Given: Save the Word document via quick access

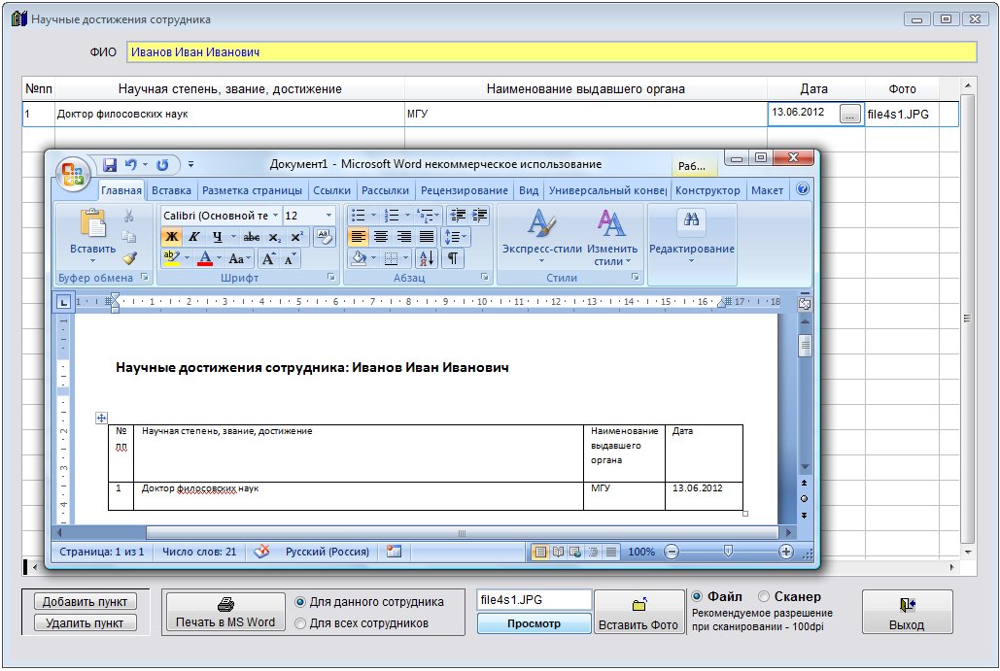Looking at the screenshot, I should tap(110, 165).
